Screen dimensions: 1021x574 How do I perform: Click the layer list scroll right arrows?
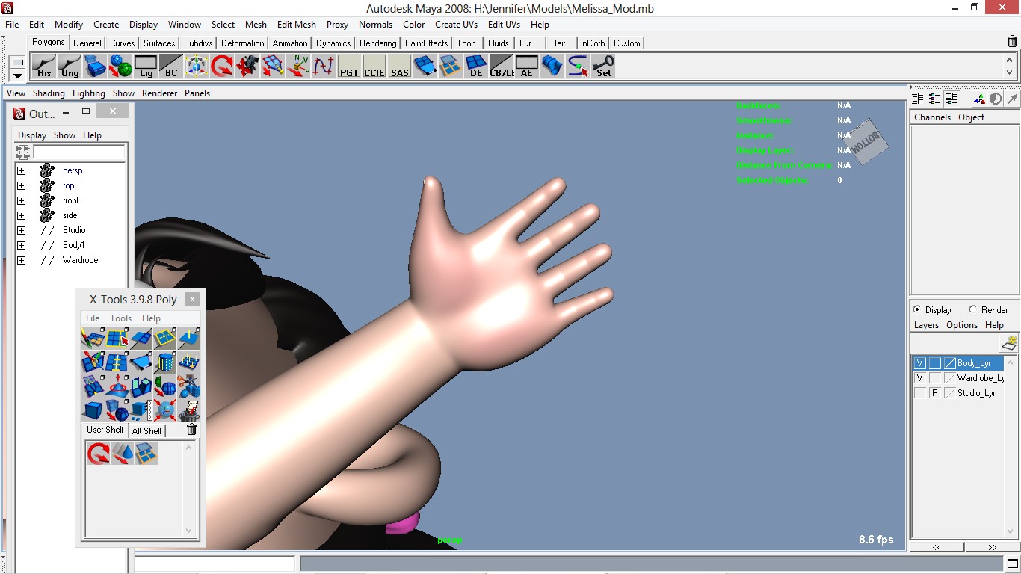(x=992, y=547)
